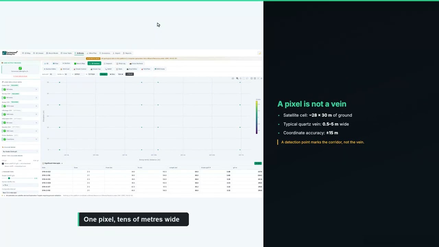Sort table by Grade column

pyautogui.click(x=206, y=167)
